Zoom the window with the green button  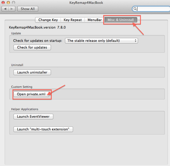coord(13,2)
